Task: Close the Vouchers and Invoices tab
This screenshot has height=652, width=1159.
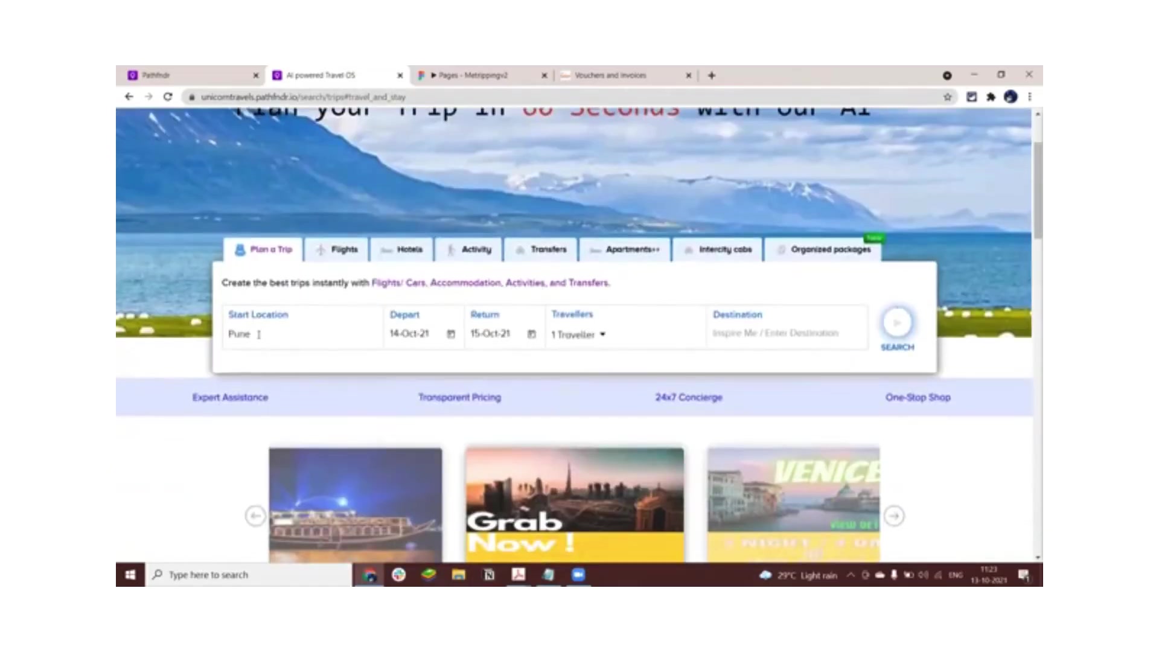Action: (x=688, y=75)
